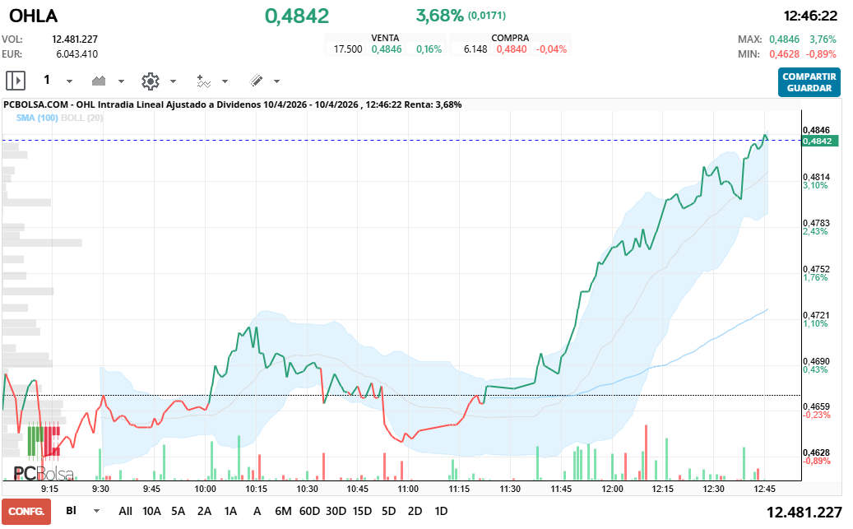Click the add indicators icon
The width and height of the screenshot is (853, 529).
[203, 81]
